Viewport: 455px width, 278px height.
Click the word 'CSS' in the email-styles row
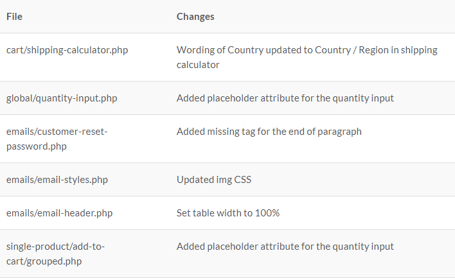[242, 180]
